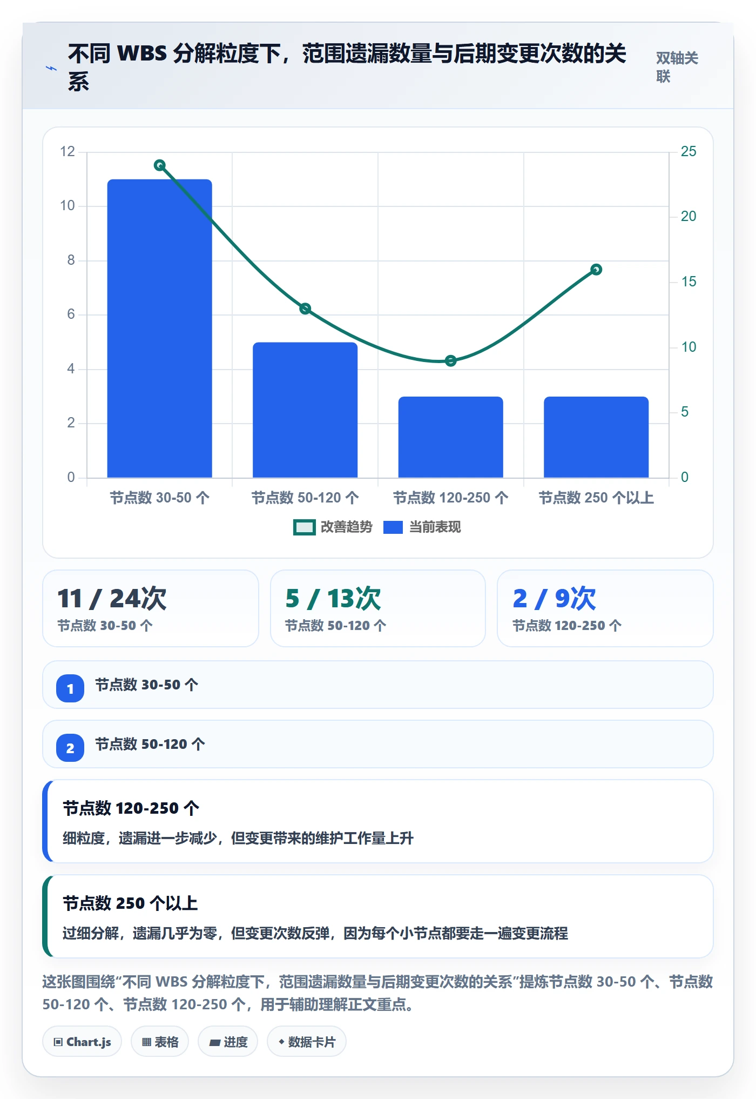Open the Chart.js tag
The image size is (756, 1099).
(82, 1041)
